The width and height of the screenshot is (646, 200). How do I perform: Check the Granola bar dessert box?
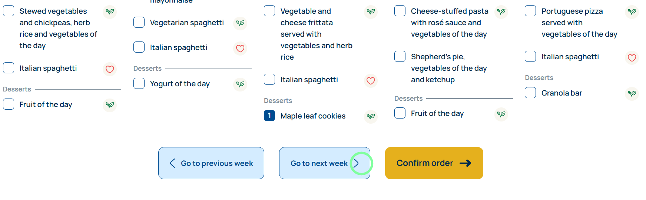pos(530,93)
